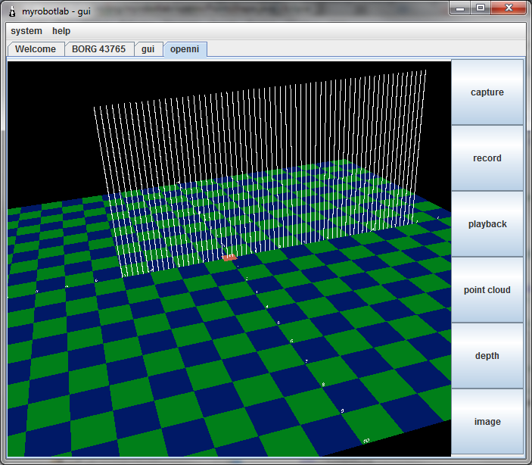The height and width of the screenshot is (465, 532).
Task: Close the myrobotlab window
Action: click(509, 8)
